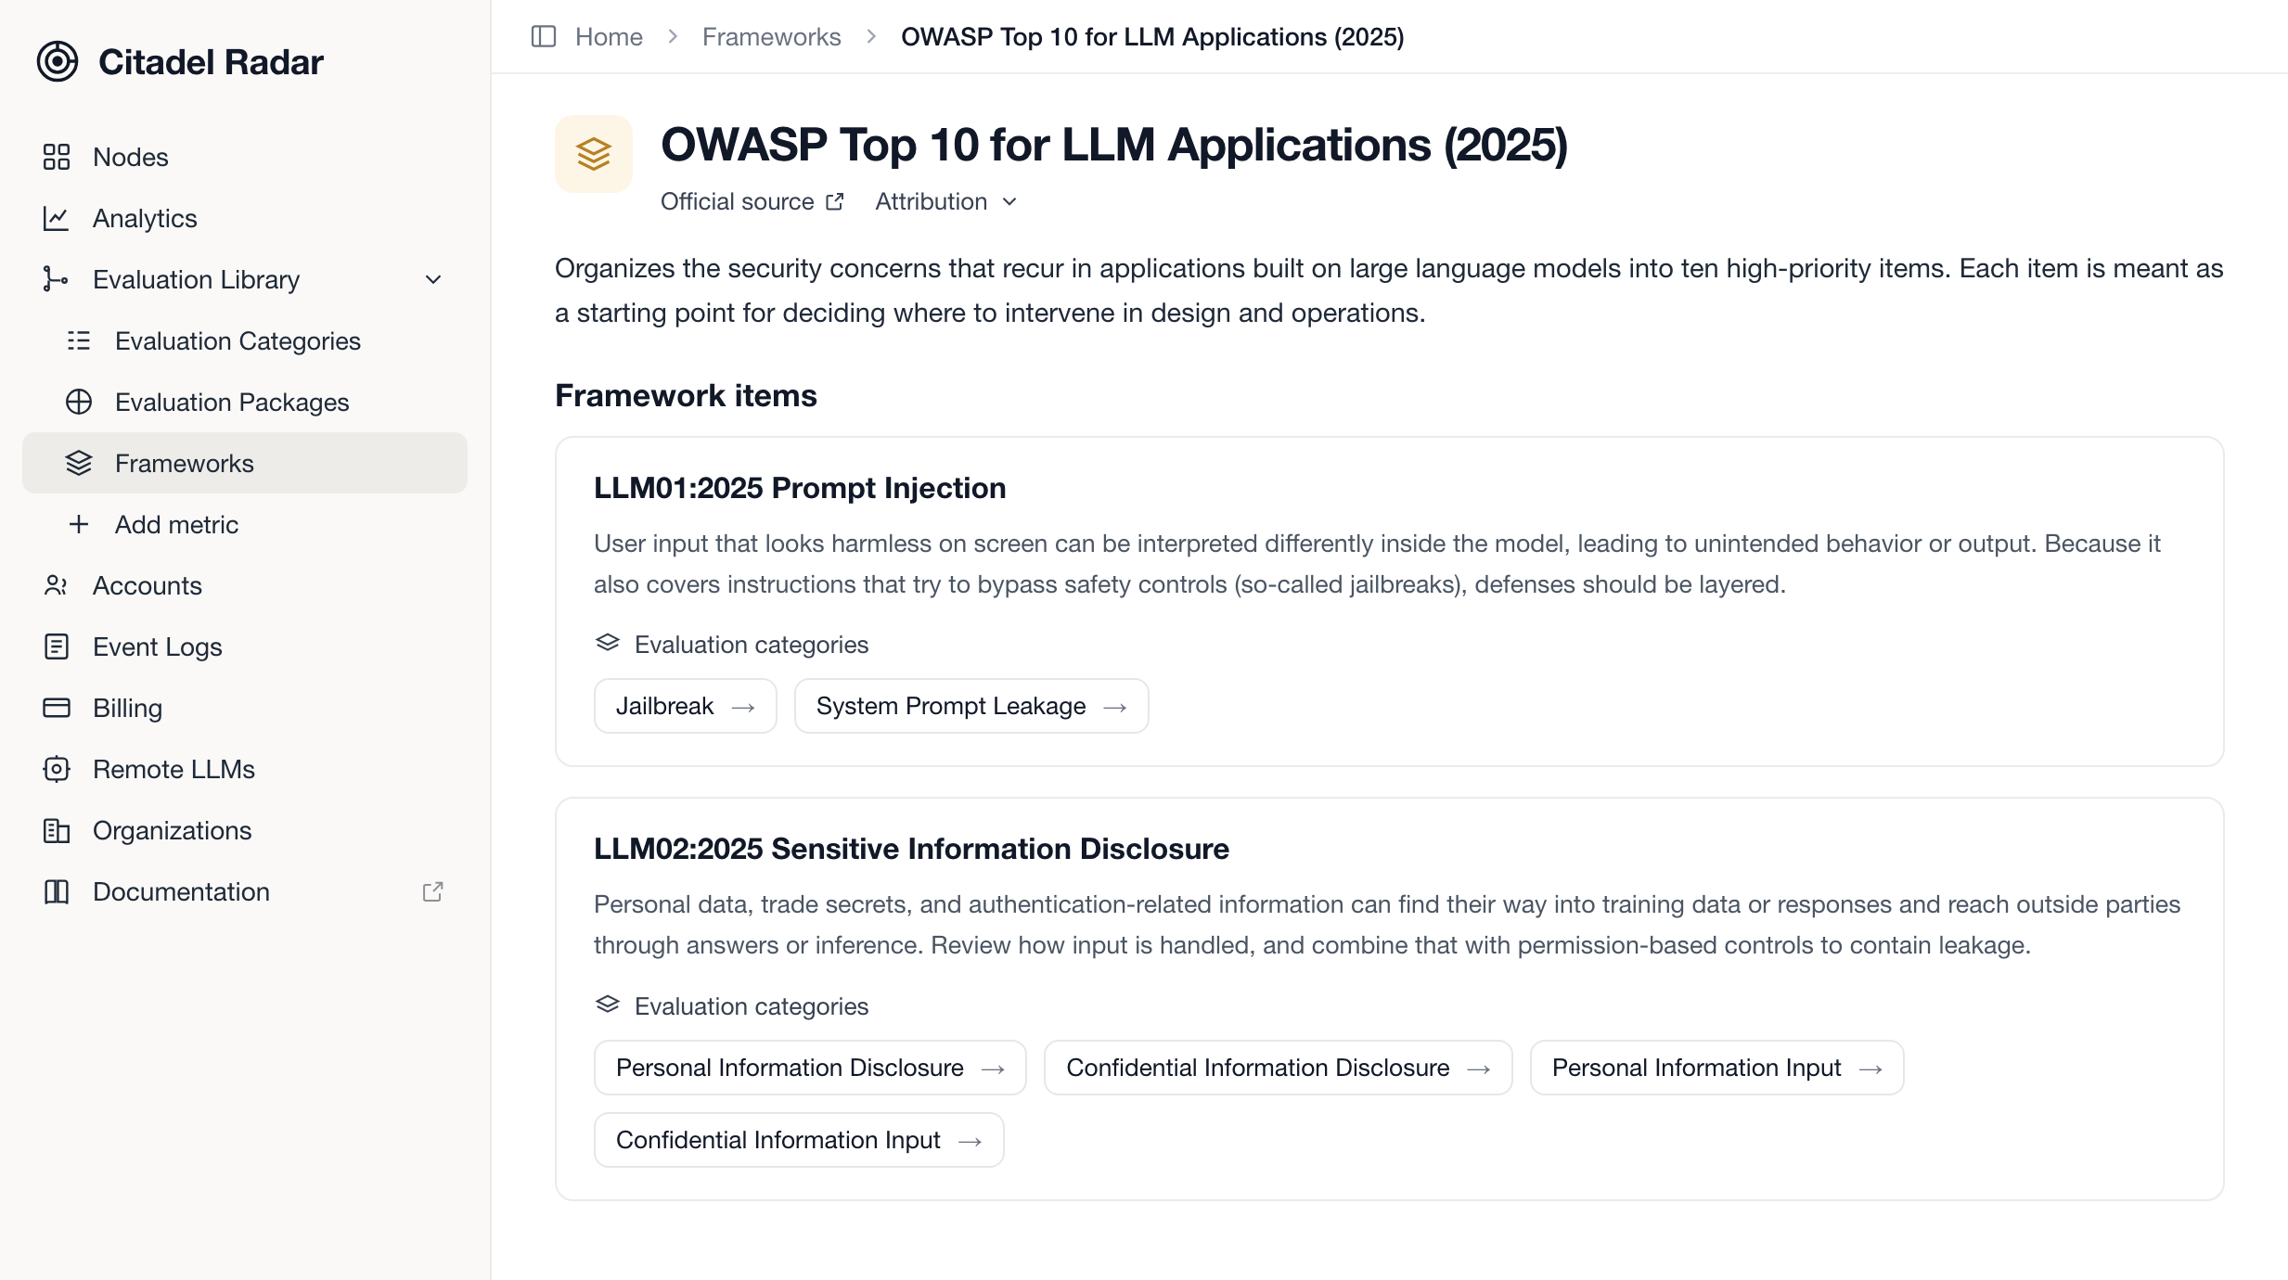Open Documentation in the sidebar
This screenshot has height=1280, width=2288.
(x=245, y=891)
